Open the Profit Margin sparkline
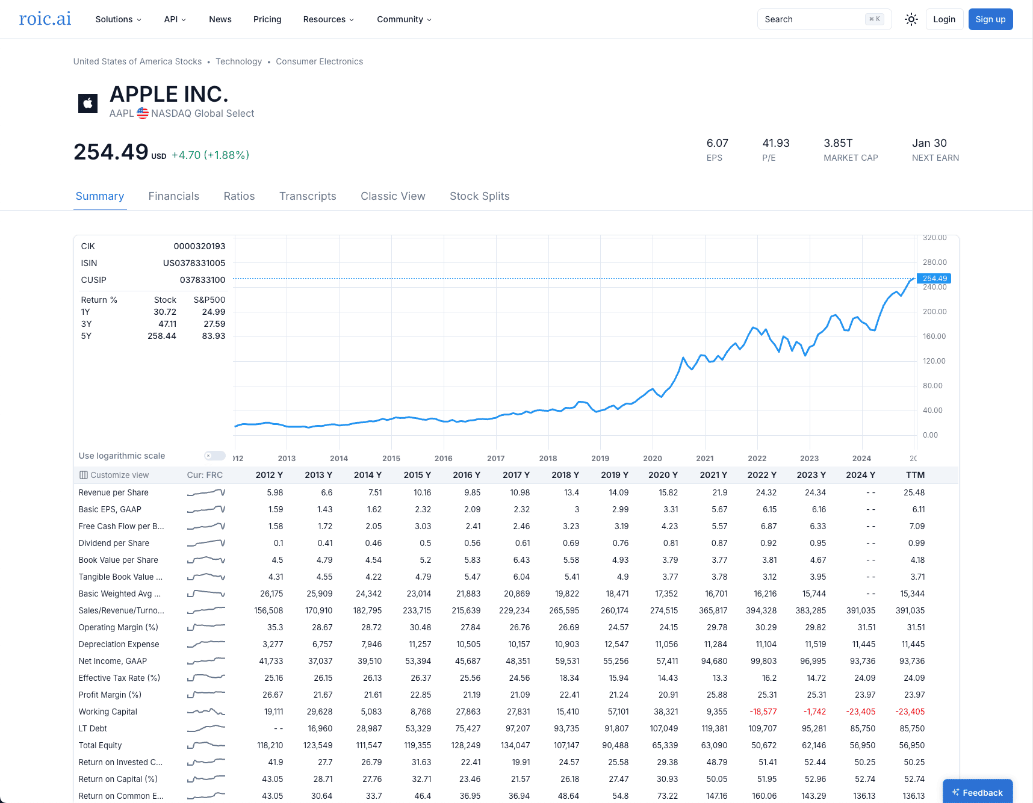The width and height of the screenshot is (1033, 803). (206, 695)
